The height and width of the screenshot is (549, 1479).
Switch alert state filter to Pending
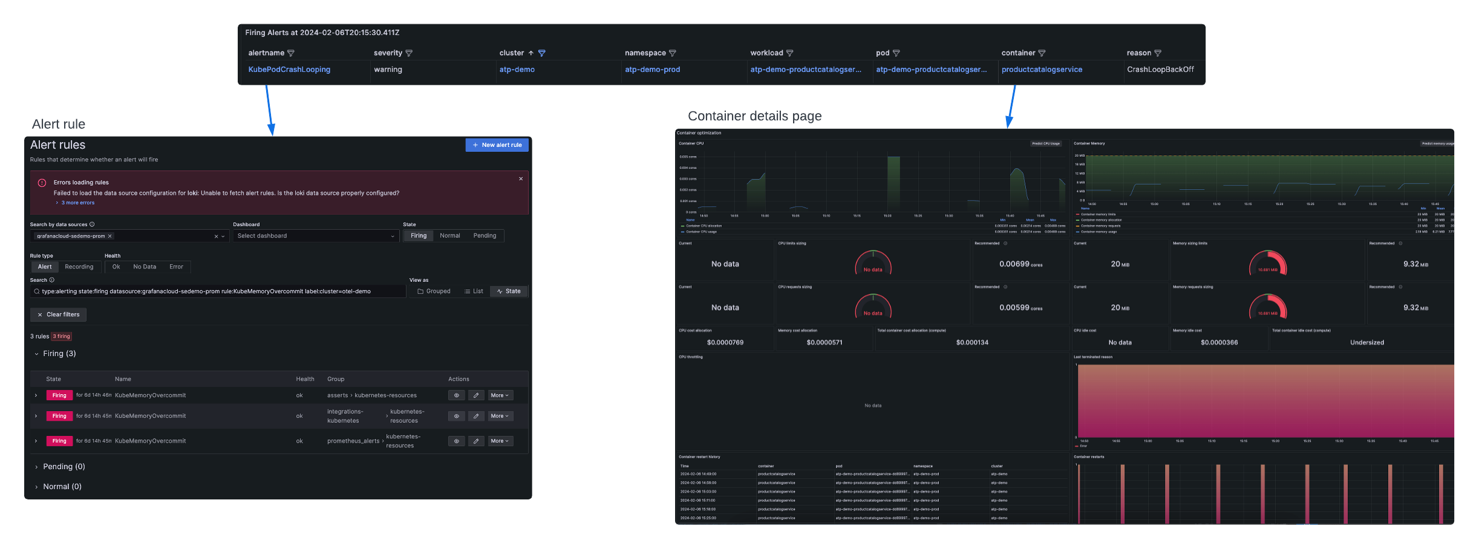(x=485, y=236)
